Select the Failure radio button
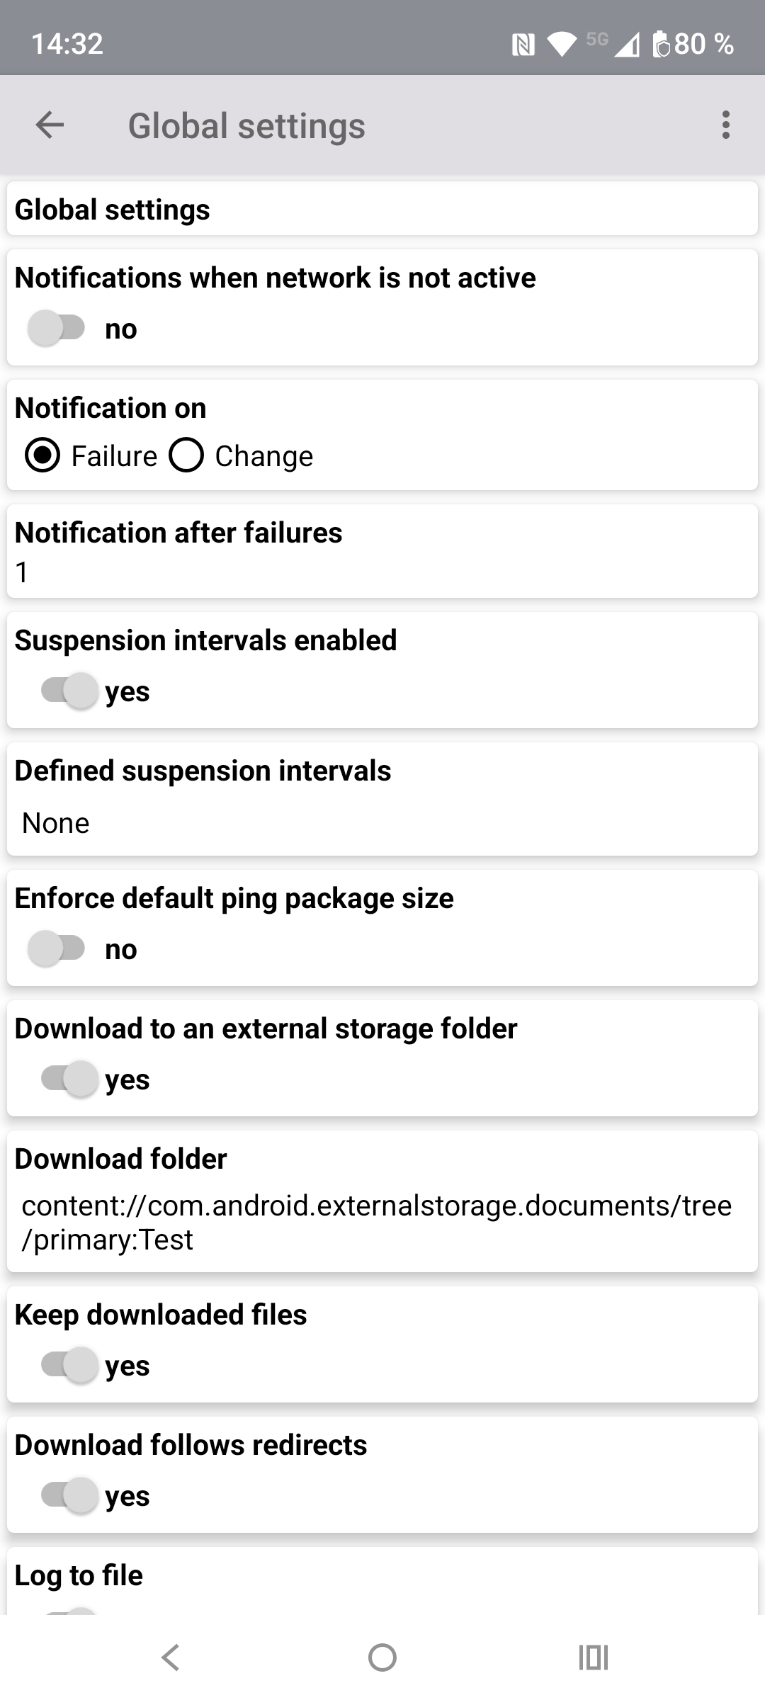The image size is (765, 1700). (x=42, y=455)
